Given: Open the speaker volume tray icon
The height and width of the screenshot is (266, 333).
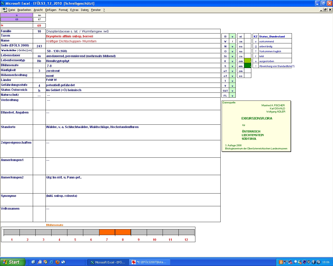Looking at the screenshot, I should pos(309,262).
